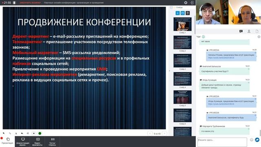
Task: Click the female presenter video feed
Action: pos(245,12)
